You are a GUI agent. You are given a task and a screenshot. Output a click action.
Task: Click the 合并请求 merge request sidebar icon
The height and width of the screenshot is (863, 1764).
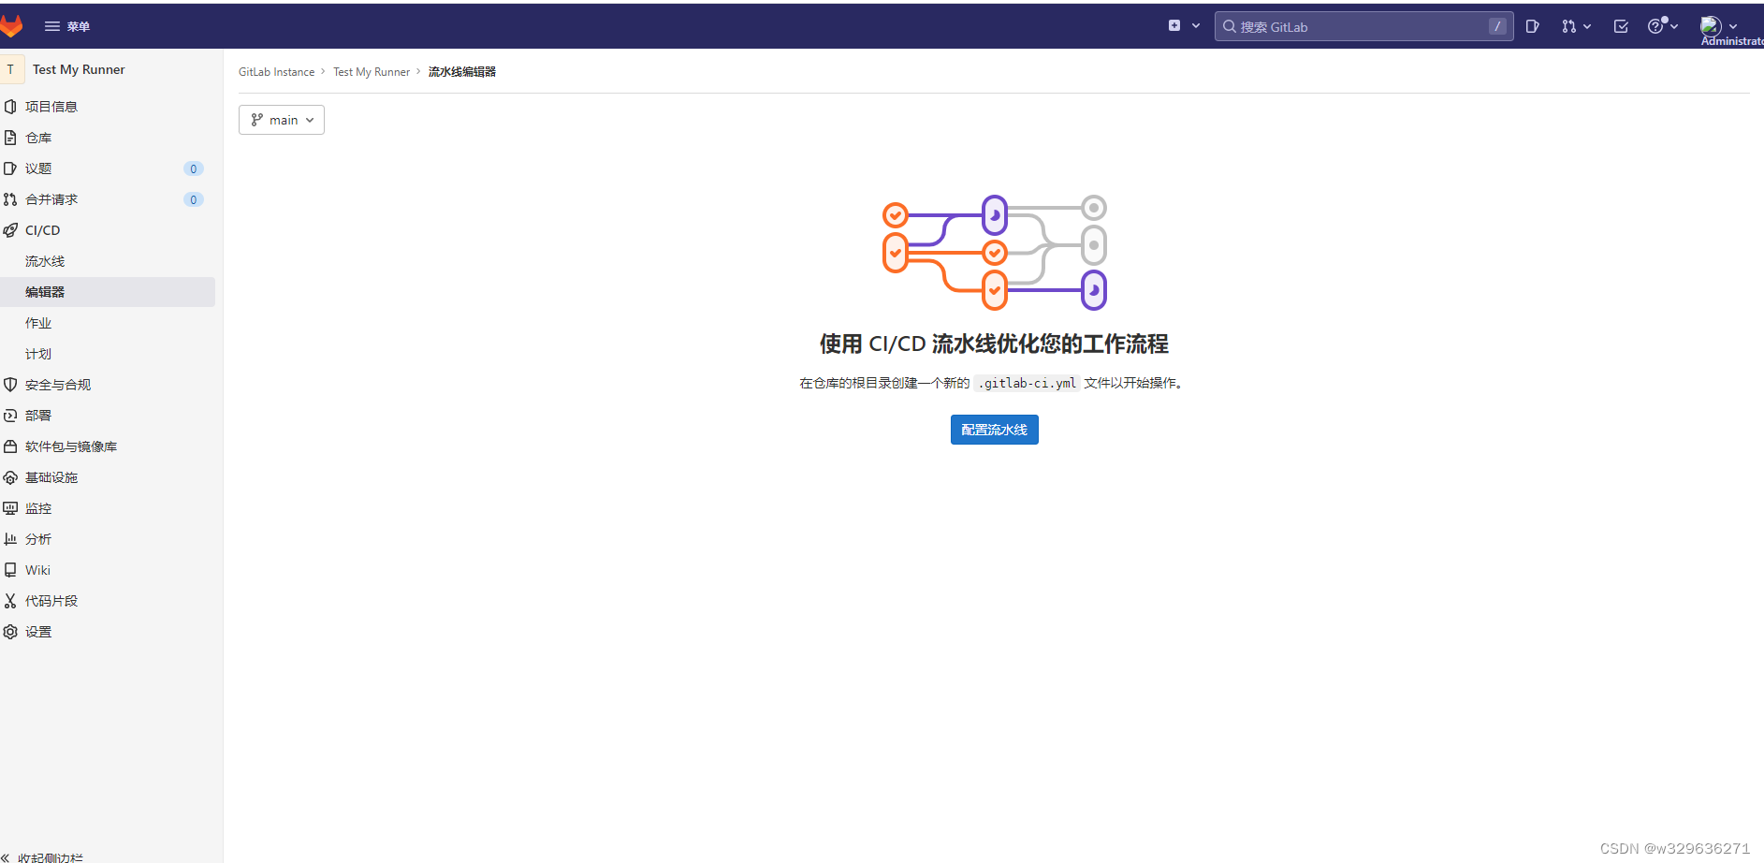tap(10, 199)
